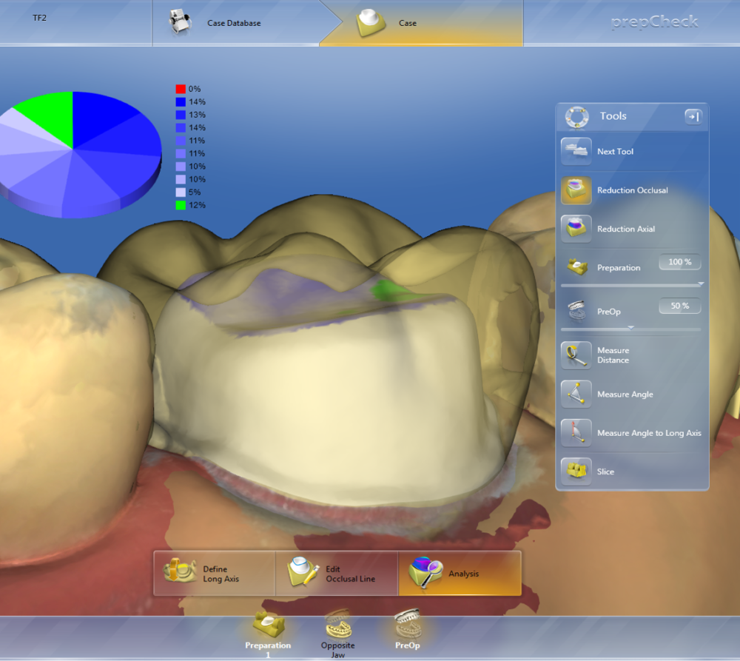This screenshot has width=740, height=661.
Task: Click the Next Tool label
Action: pos(615,152)
